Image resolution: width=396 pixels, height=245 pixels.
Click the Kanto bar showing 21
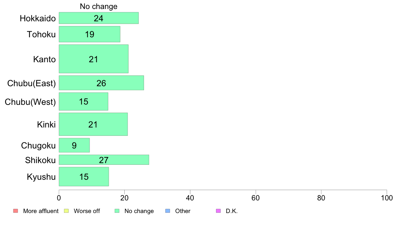point(94,59)
